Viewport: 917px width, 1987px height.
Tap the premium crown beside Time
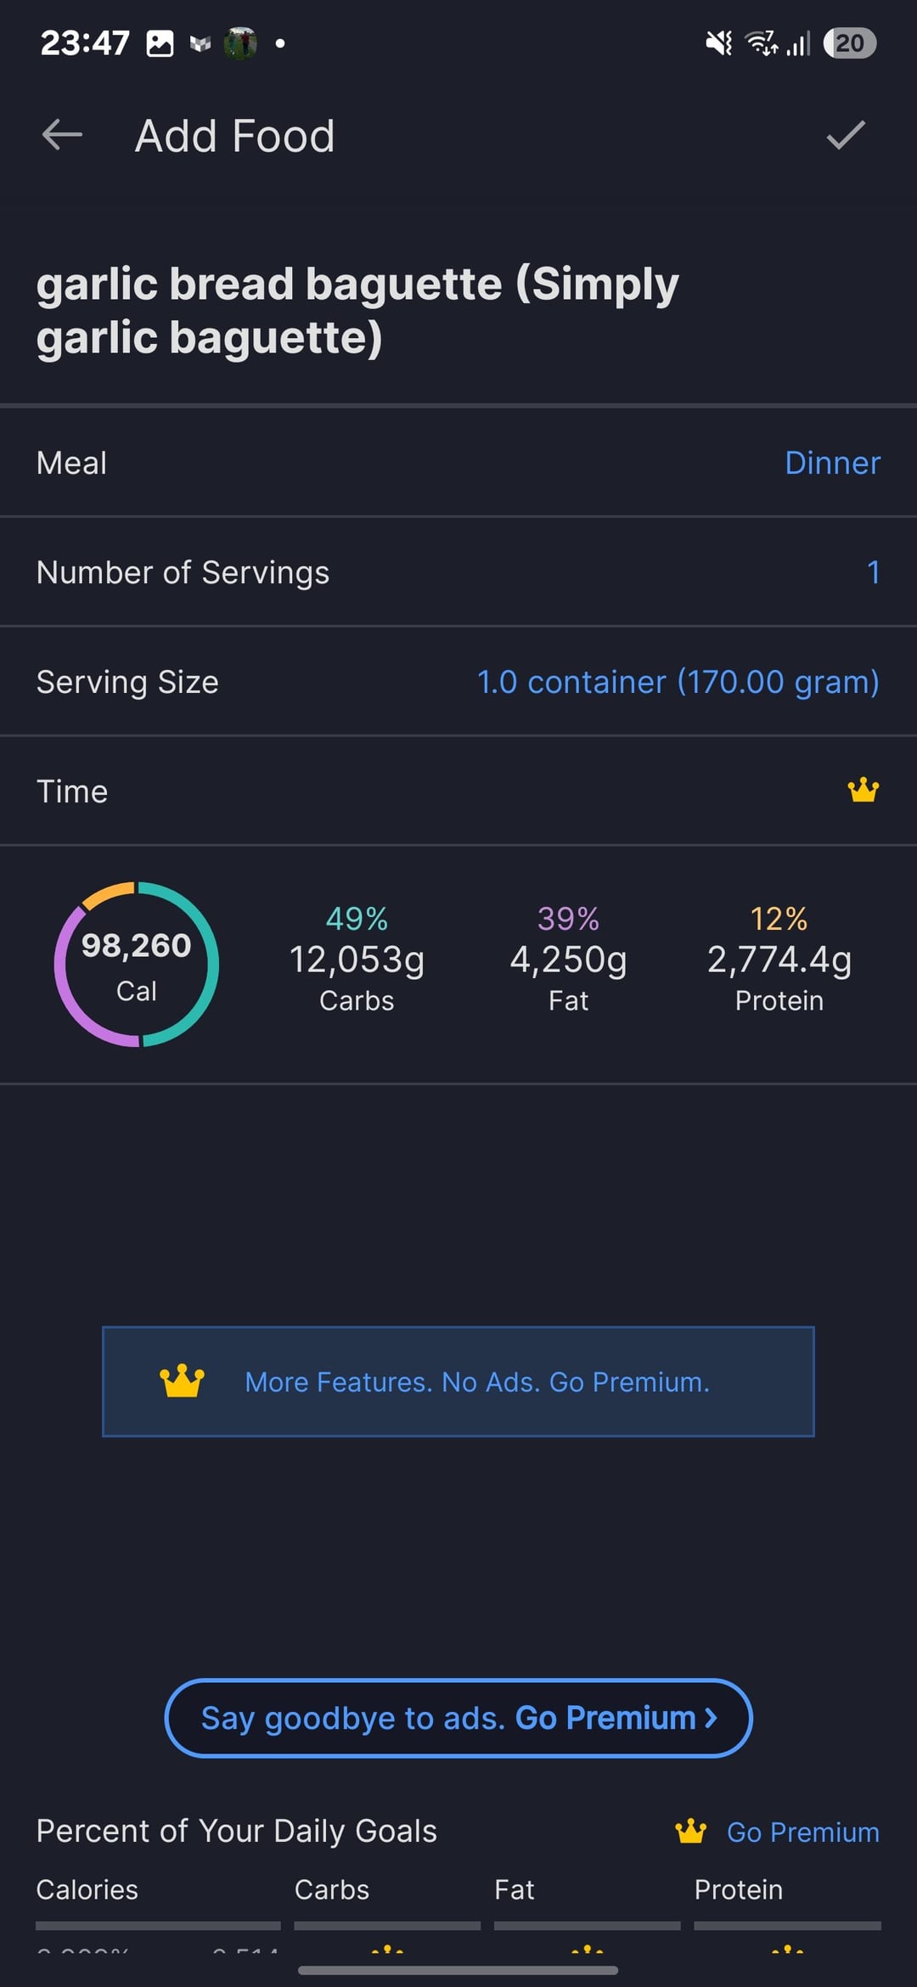click(863, 791)
